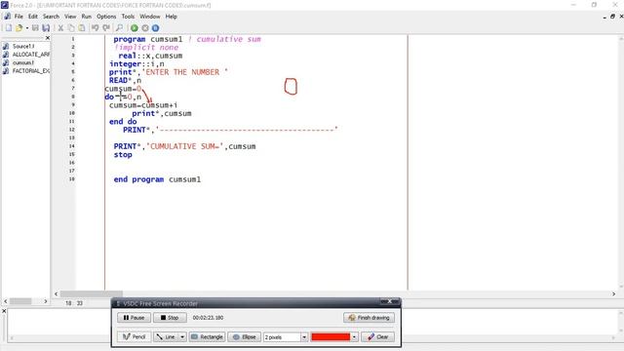Open the Tools menu
Viewport: 624px width, 351px height.
[128, 17]
